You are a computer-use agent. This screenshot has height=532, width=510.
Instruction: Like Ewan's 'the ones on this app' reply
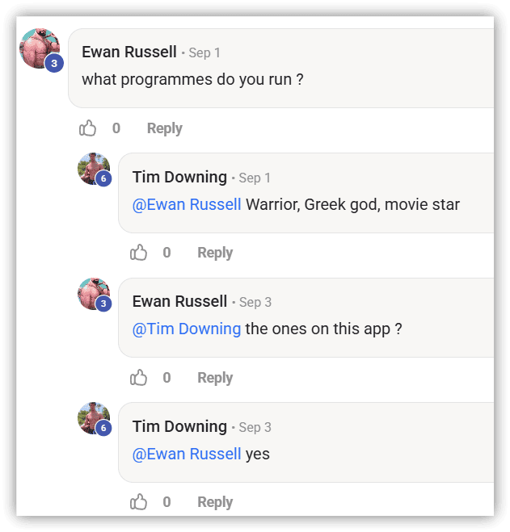click(139, 378)
